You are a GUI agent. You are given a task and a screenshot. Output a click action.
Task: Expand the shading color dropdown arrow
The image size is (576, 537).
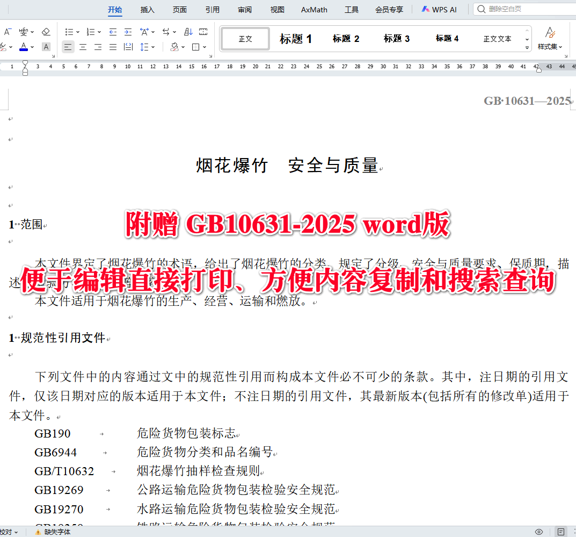point(183,47)
